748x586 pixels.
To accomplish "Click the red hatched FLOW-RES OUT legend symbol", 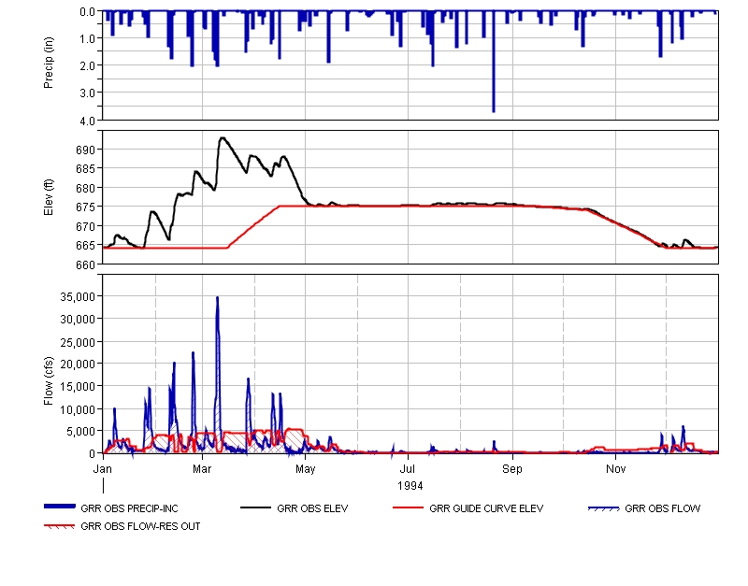I will (61, 526).
